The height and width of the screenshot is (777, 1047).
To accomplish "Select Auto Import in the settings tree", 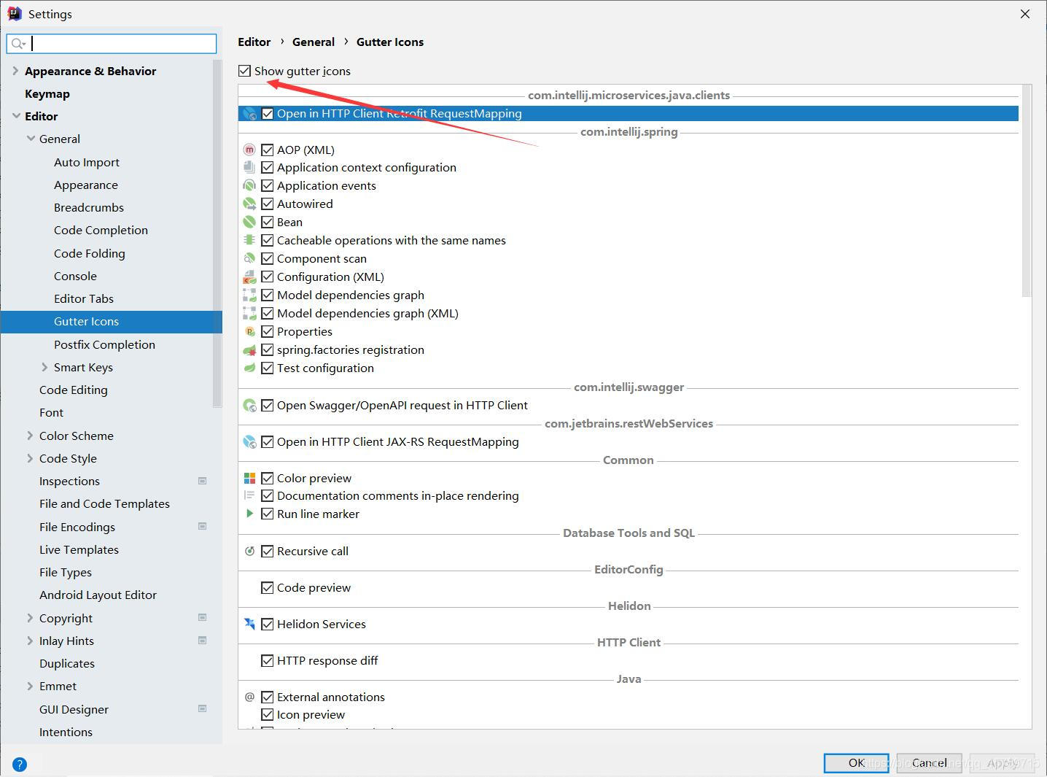I will pos(87,162).
